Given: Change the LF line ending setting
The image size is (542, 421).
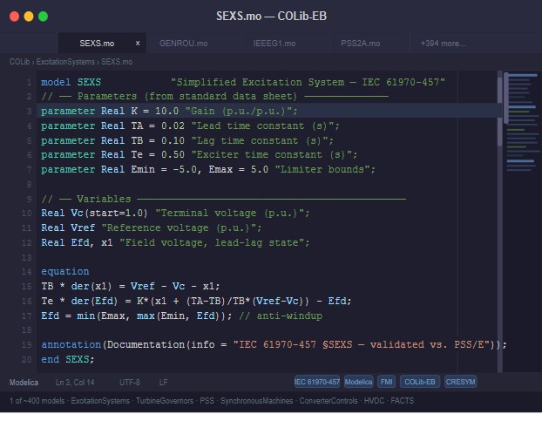Looking at the screenshot, I should [163, 383].
